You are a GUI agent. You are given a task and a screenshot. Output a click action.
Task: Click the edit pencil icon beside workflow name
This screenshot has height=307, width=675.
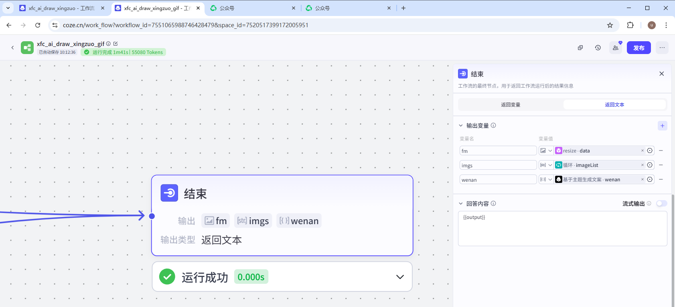pos(116,44)
